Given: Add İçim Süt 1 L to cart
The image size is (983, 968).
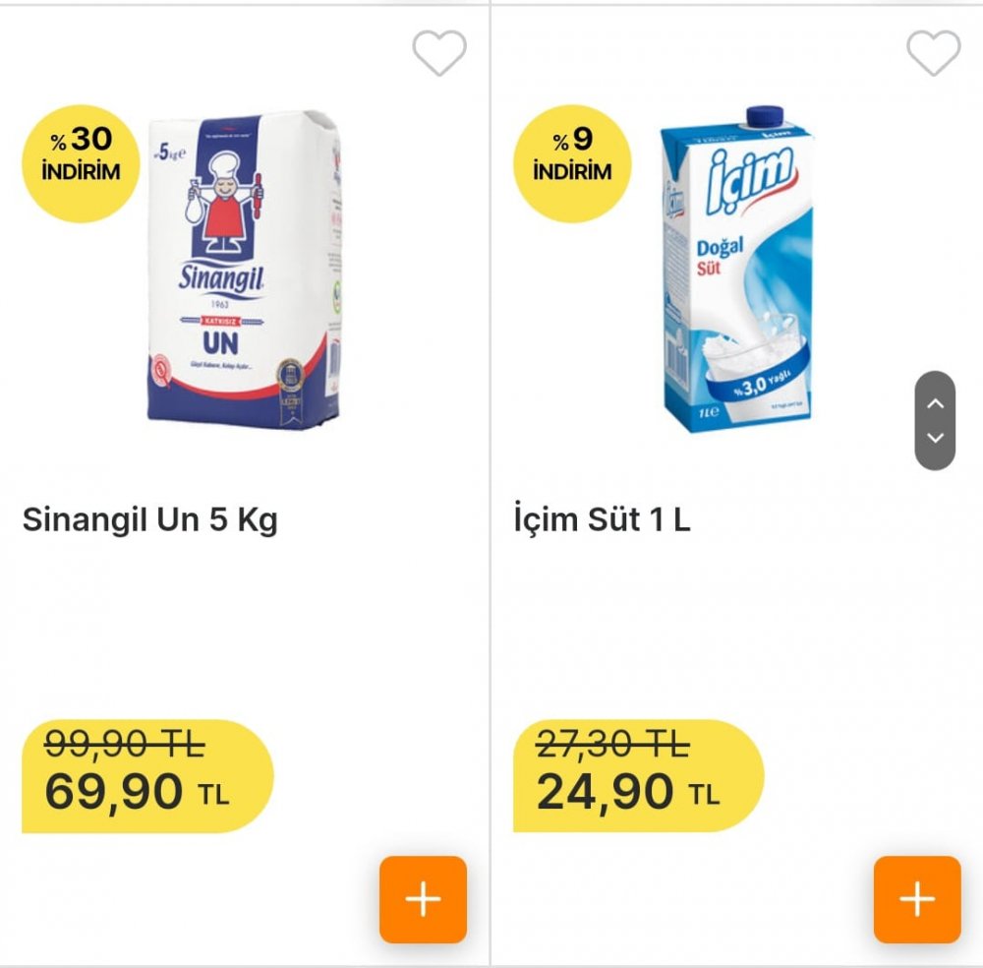Looking at the screenshot, I should [x=917, y=899].
